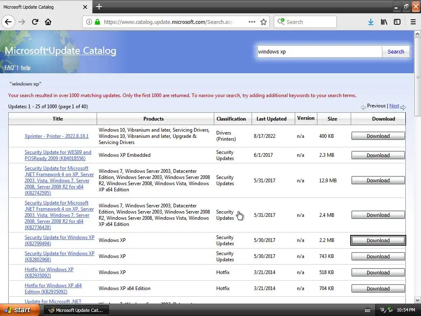Image resolution: width=421 pixels, height=316 pixels.
Task: Focus the Firefox Search box
Action: [x=305, y=22]
